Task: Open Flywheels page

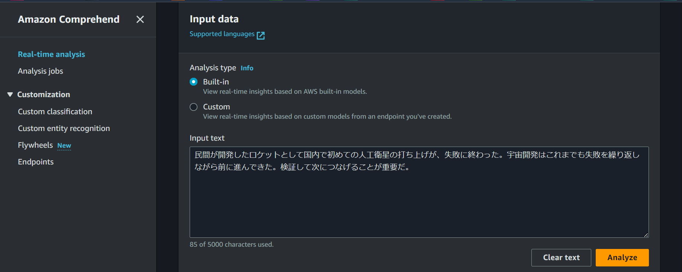Action: point(35,145)
